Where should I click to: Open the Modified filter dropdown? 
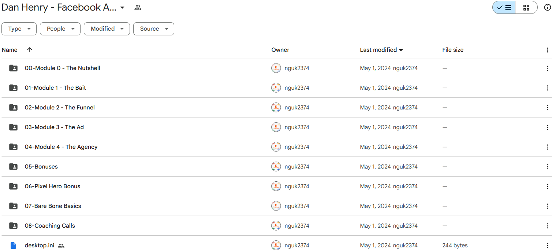click(x=107, y=29)
